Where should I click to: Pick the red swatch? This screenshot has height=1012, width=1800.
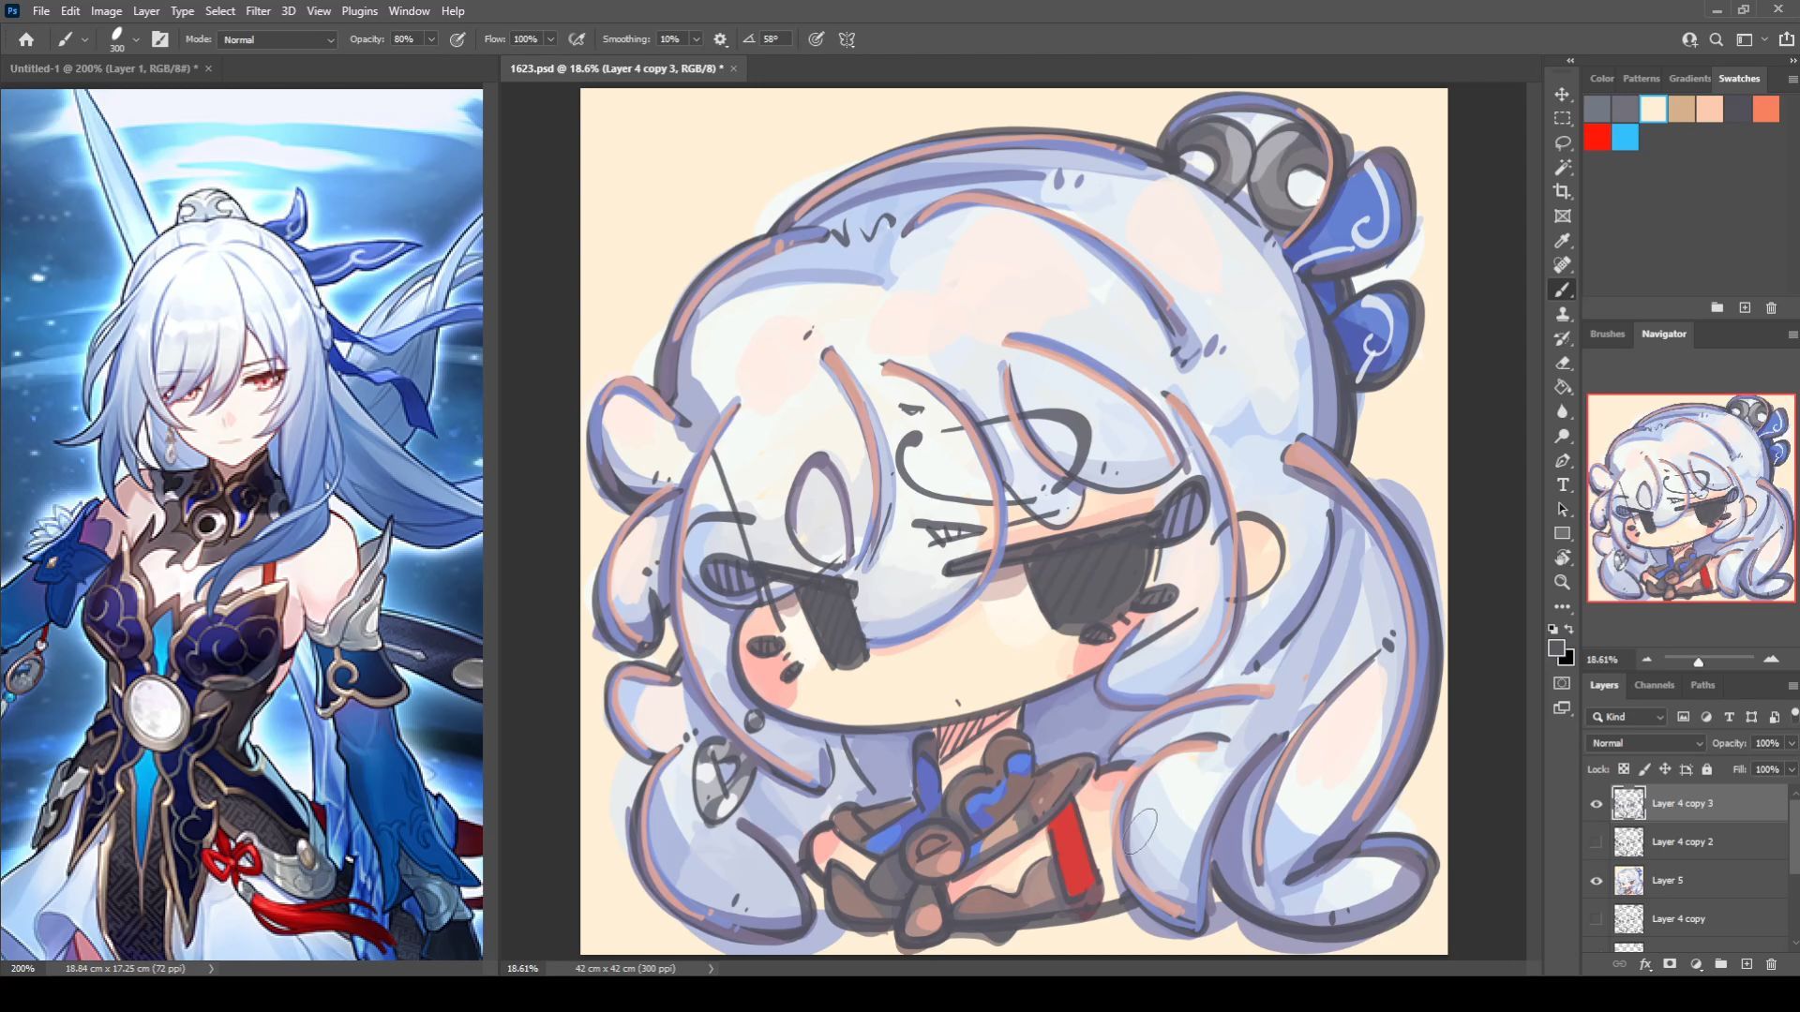[x=1597, y=138]
